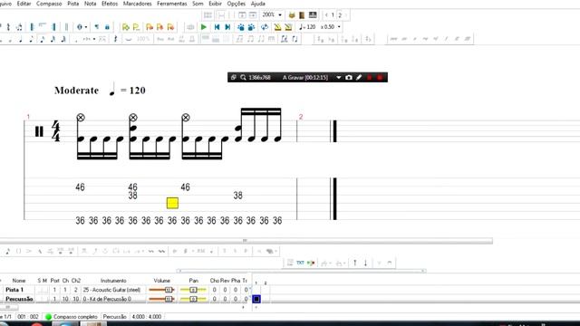This screenshot has width=580, height=326.
Task: Open the Som menu
Action: point(198,4)
